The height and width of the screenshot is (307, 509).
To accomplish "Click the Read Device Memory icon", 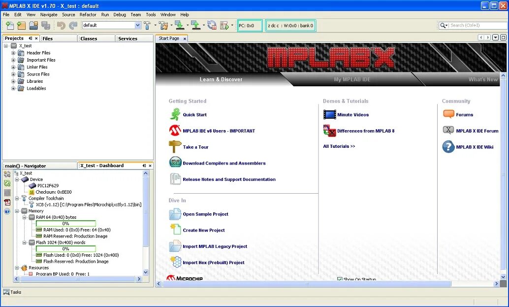I will coord(195,25).
